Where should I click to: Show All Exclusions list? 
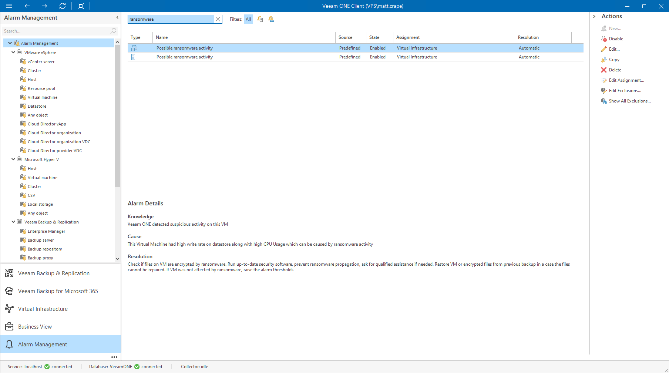point(626,101)
